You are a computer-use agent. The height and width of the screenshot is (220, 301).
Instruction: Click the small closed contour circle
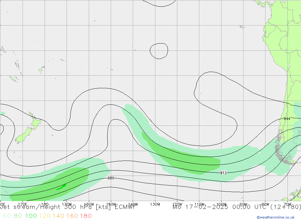click(x=159, y=51)
